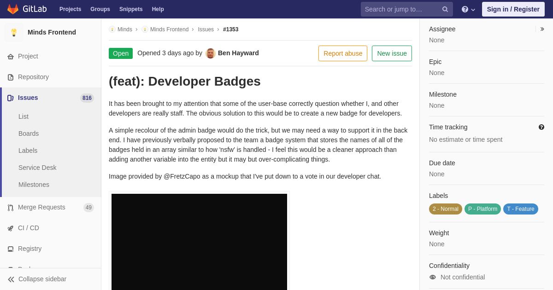Click the Report abuse button

pyautogui.click(x=343, y=53)
